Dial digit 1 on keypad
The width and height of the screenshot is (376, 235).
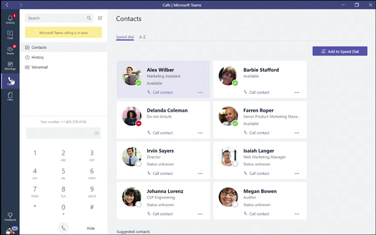[35, 153]
